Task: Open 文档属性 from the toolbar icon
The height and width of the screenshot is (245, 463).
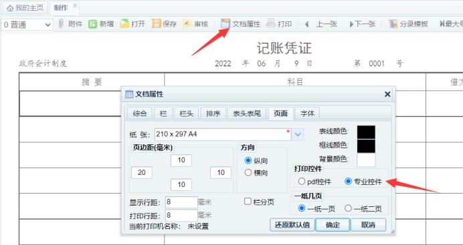Action: point(225,23)
